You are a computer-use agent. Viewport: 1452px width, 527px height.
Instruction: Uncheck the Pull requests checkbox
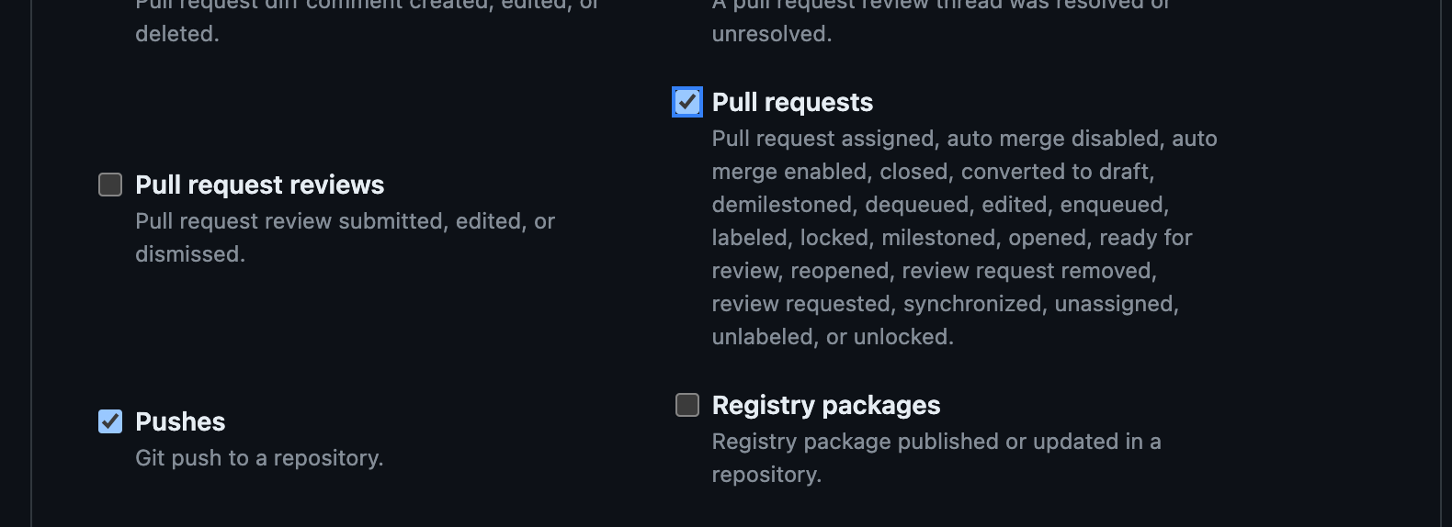[x=687, y=102]
